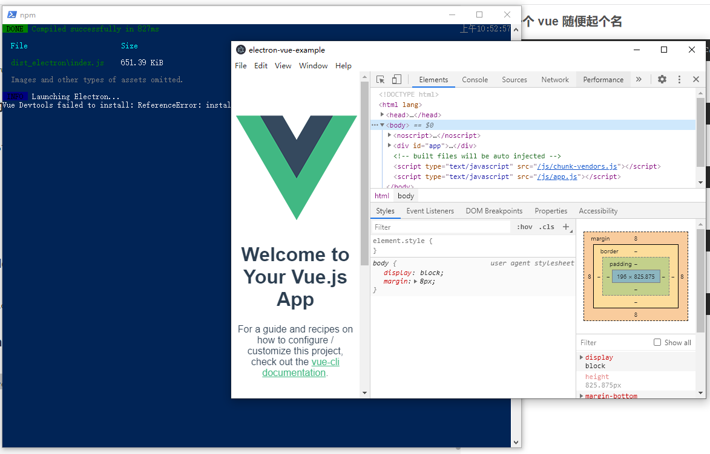
Task: Switch to the Console tab
Action: (475, 80)
